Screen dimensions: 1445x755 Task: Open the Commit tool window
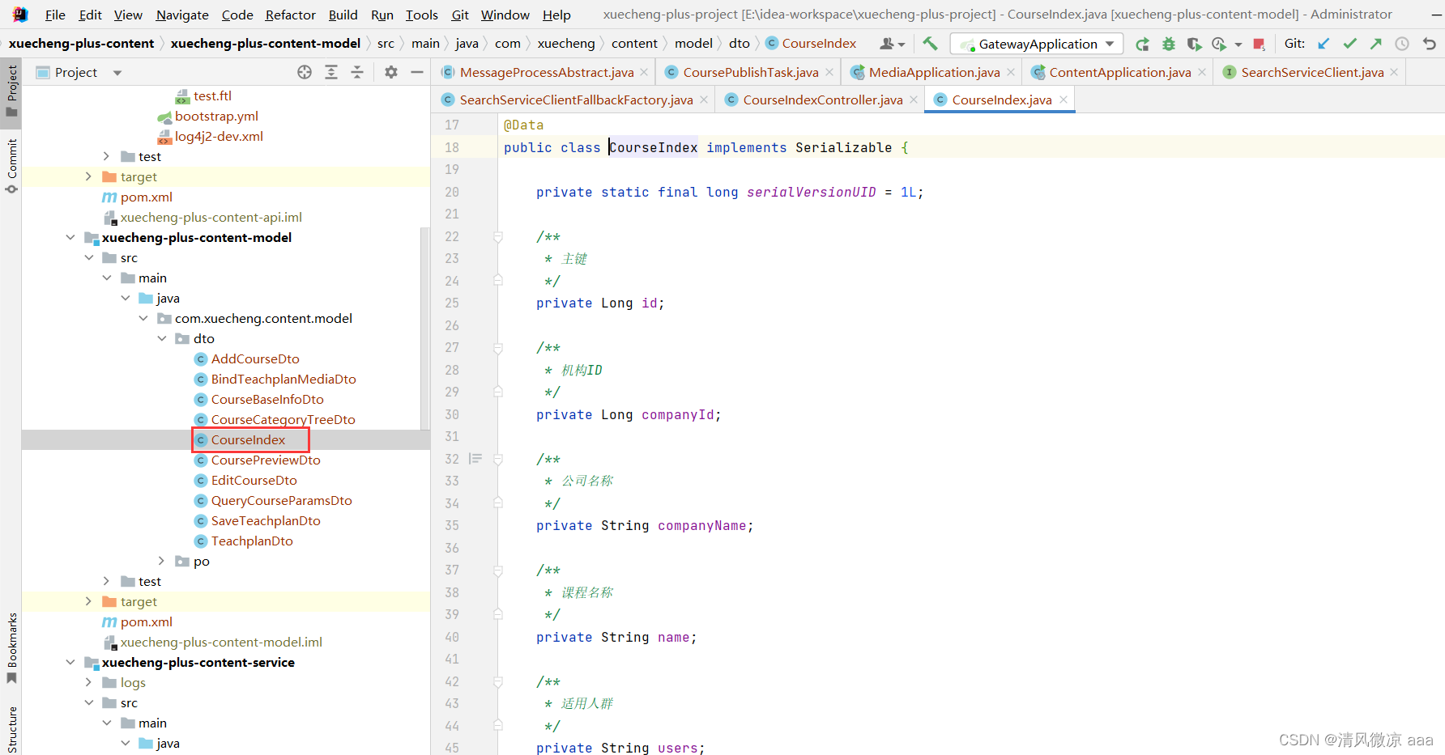11,166
